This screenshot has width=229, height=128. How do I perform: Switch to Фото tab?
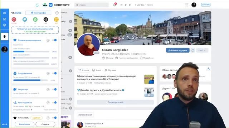(97, 70)
